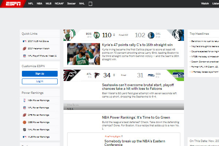
Task: Click football icon beside 2017 Heisman Watch
Action: pyautogui.click(x=24, y=49)
